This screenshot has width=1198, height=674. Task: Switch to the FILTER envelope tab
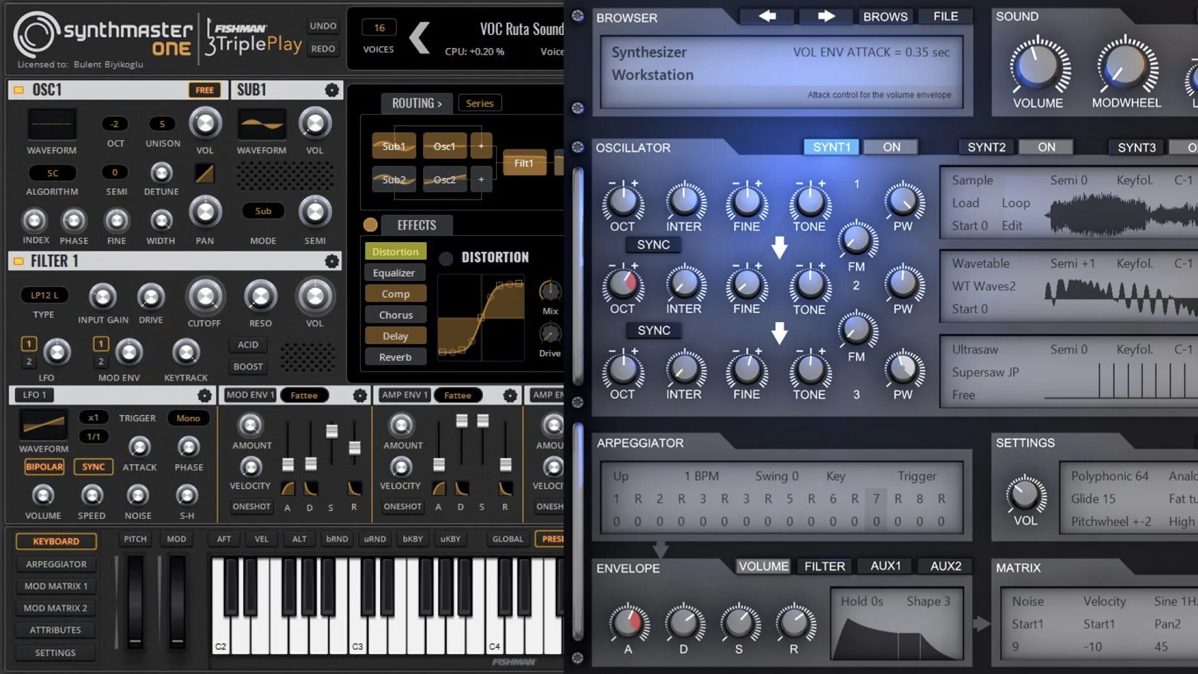[824, 566]
